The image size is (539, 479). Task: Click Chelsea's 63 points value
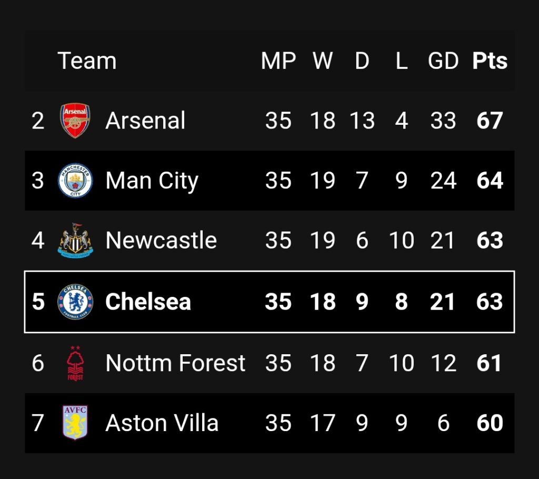490,302
